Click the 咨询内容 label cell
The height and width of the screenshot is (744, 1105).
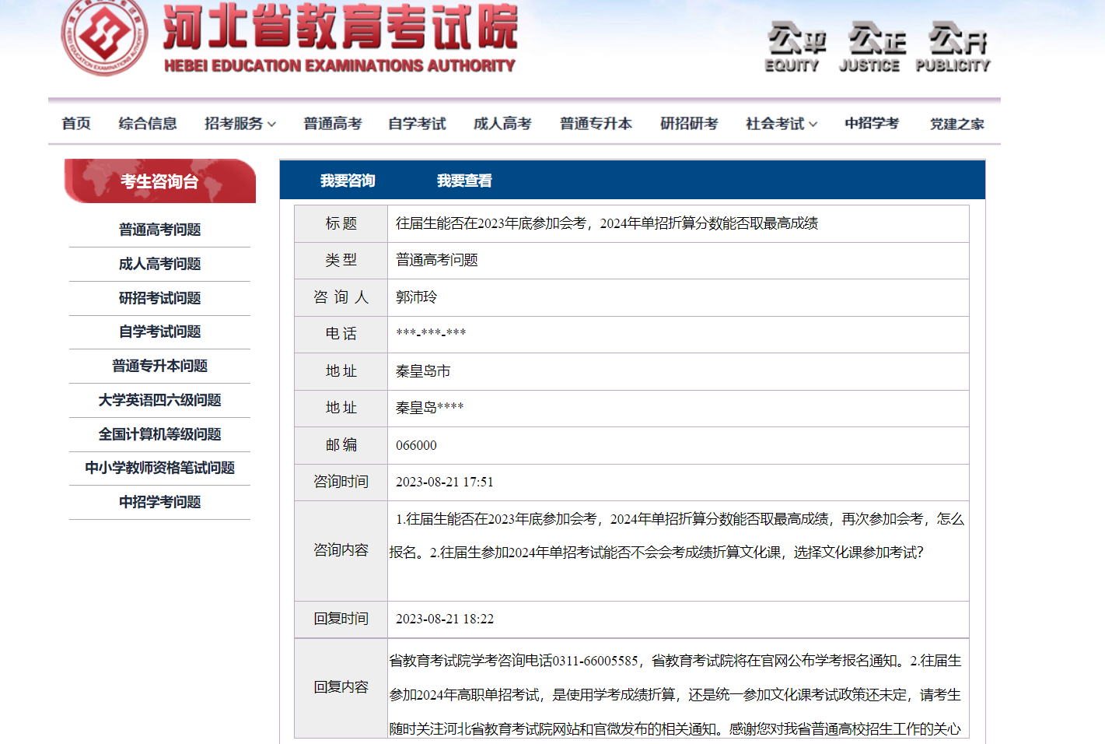point(341,550)
